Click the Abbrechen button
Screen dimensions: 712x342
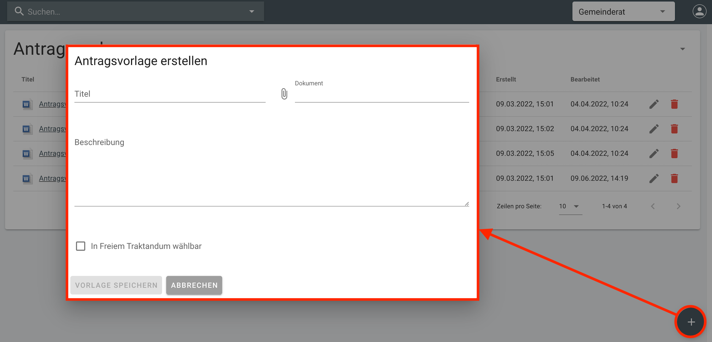(194, 285)
